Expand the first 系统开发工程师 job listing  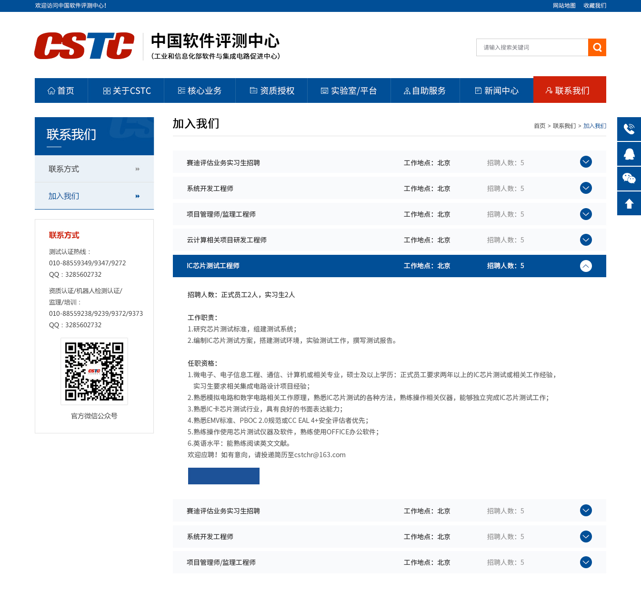coord(586,188)
